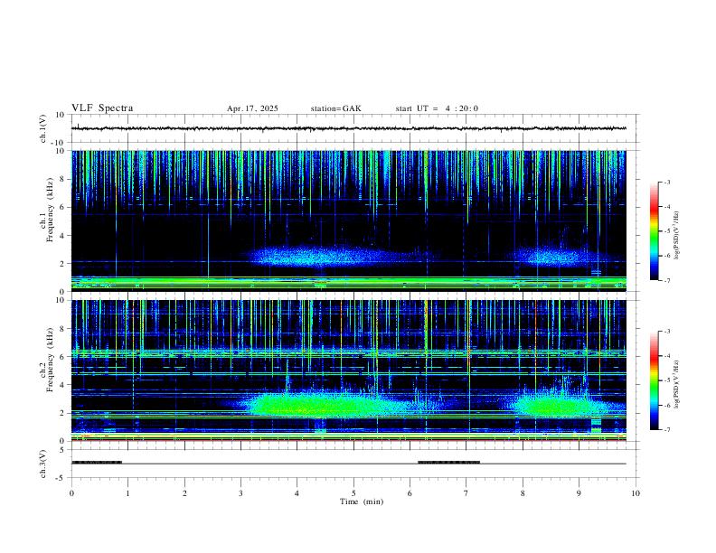This screenshot has width=716, height=553.
Task: Click time axis tick label "9"
Action: [579, 493]
